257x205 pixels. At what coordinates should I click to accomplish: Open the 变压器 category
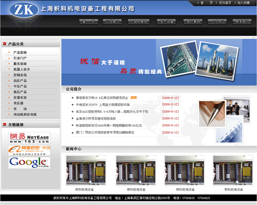pos(18,103)
